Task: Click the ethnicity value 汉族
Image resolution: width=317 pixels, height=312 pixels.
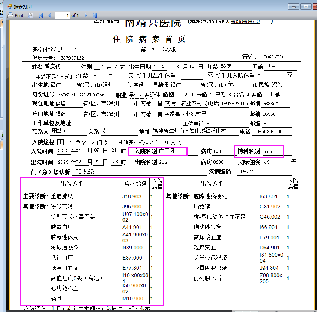Action: click(277, 84)
